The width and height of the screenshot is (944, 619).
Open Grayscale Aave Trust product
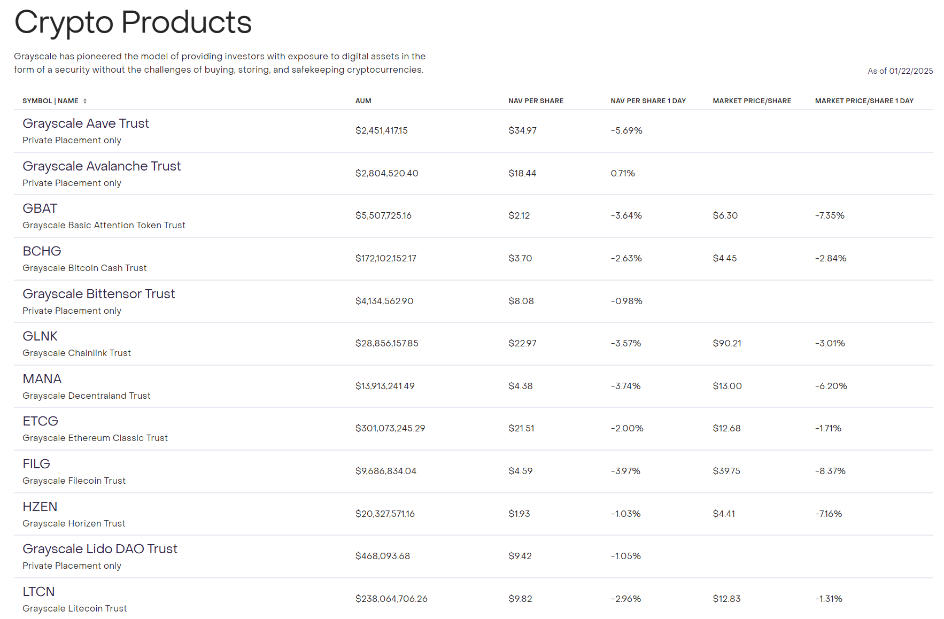pos(86,123)
